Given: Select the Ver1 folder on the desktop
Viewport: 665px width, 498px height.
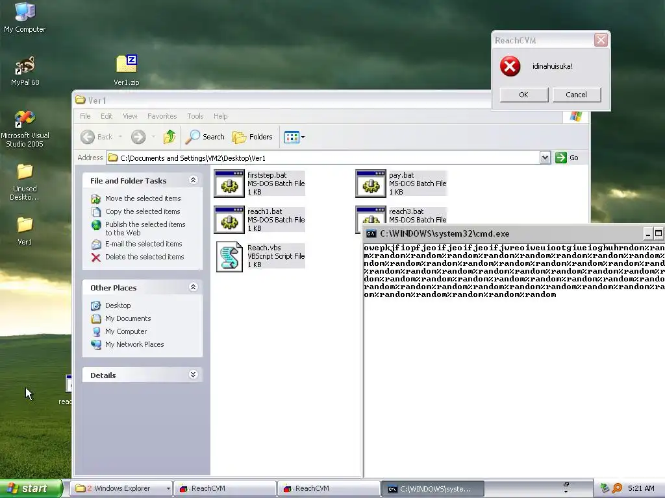Looking at the screenshot, I should tap(25, 231).
